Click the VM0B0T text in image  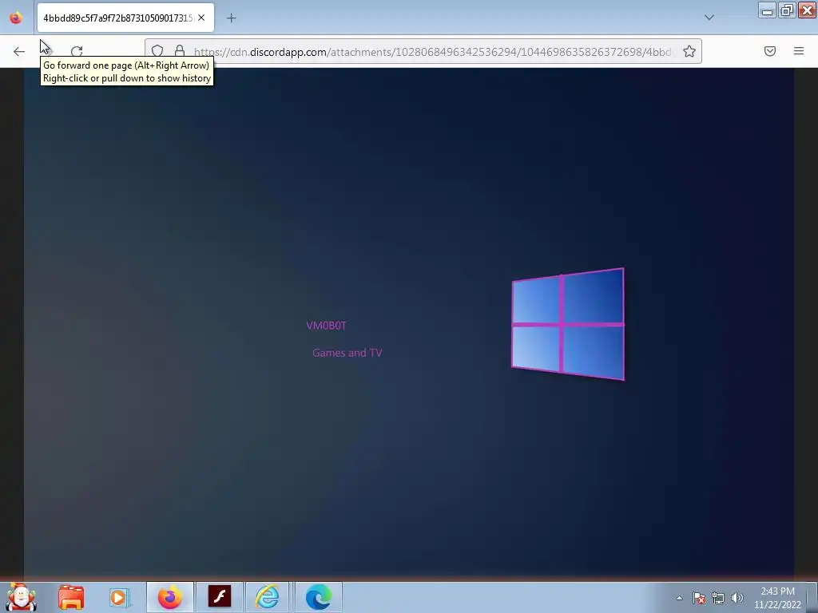click(326, 326)
